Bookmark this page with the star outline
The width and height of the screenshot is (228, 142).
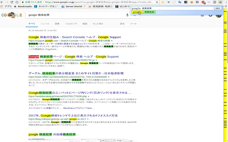[157, 2]
